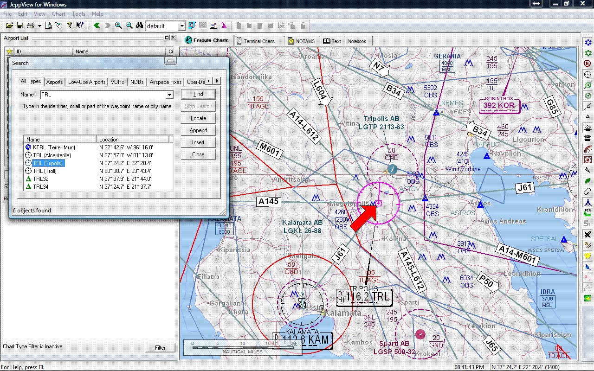594x371 pixels.
Task: Click the TRIPOLIS 116.2 TRL VOR label
Action: coord(364,296)
